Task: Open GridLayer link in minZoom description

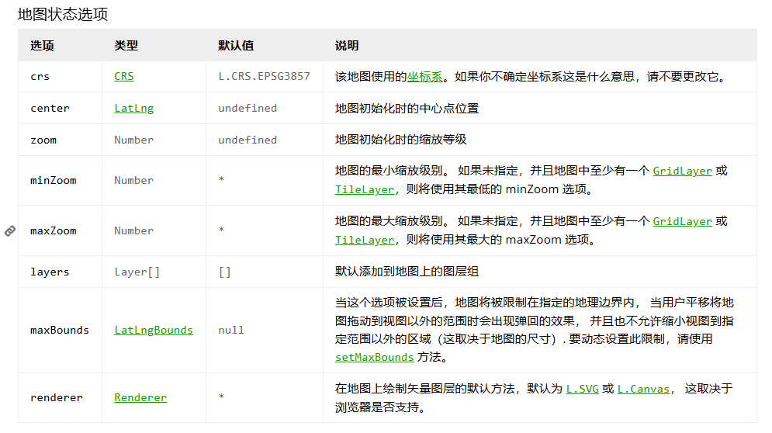Action: coord(683,171)
